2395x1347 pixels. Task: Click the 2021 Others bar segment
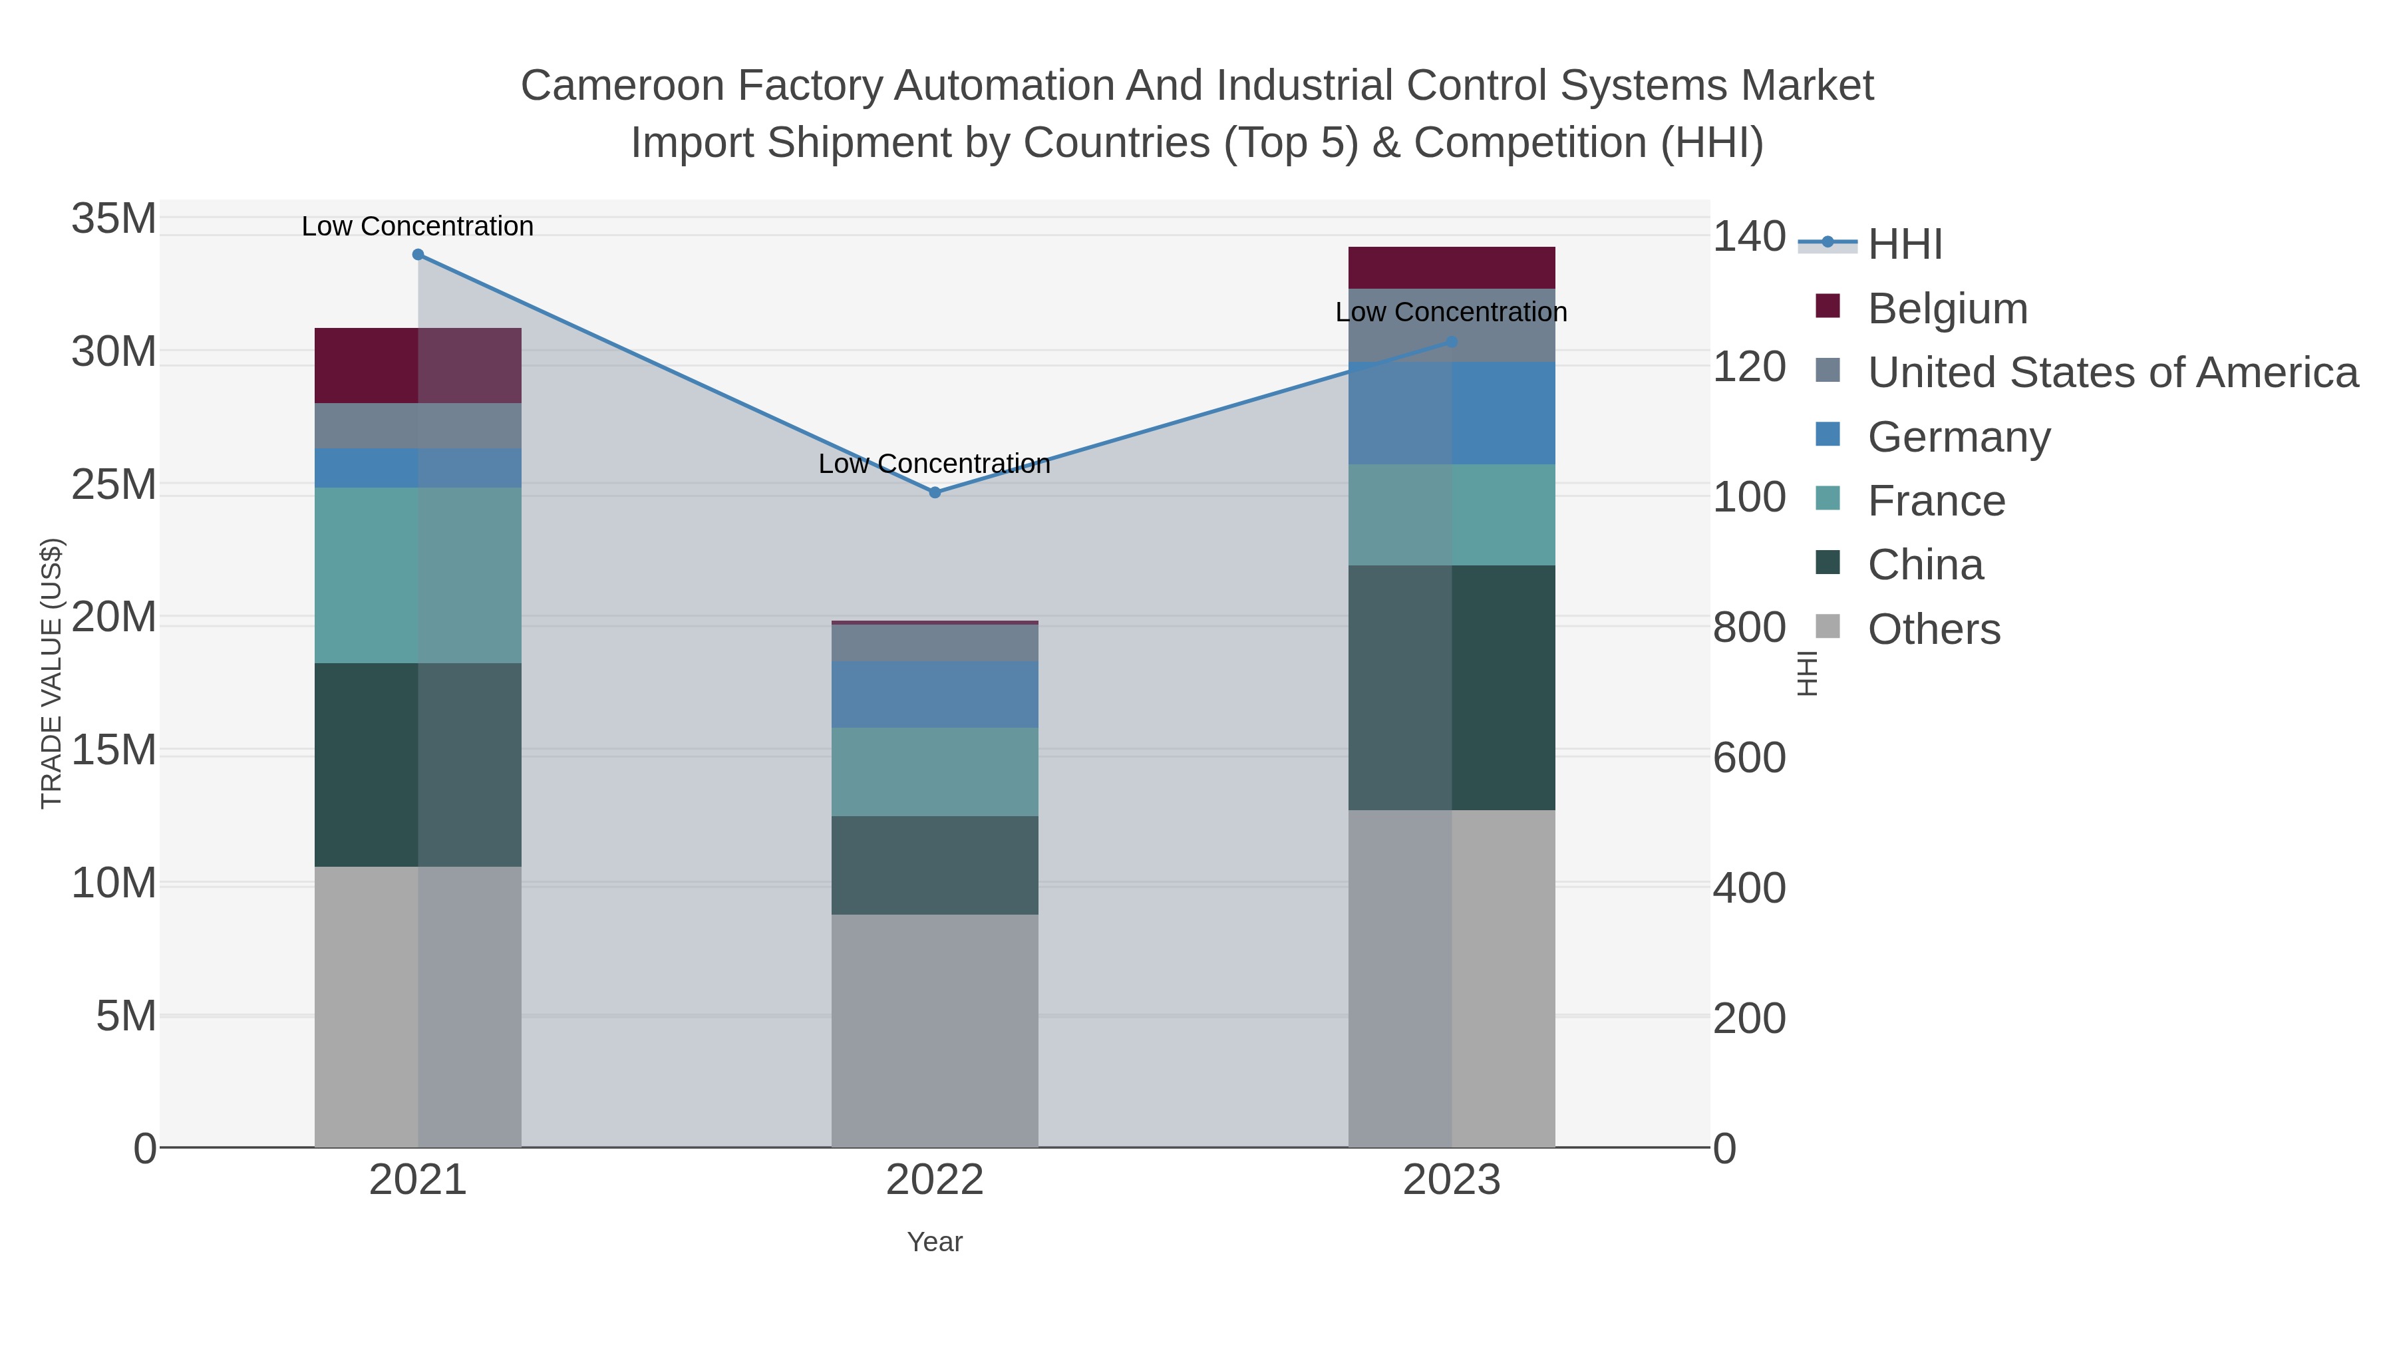[417, 1007]
